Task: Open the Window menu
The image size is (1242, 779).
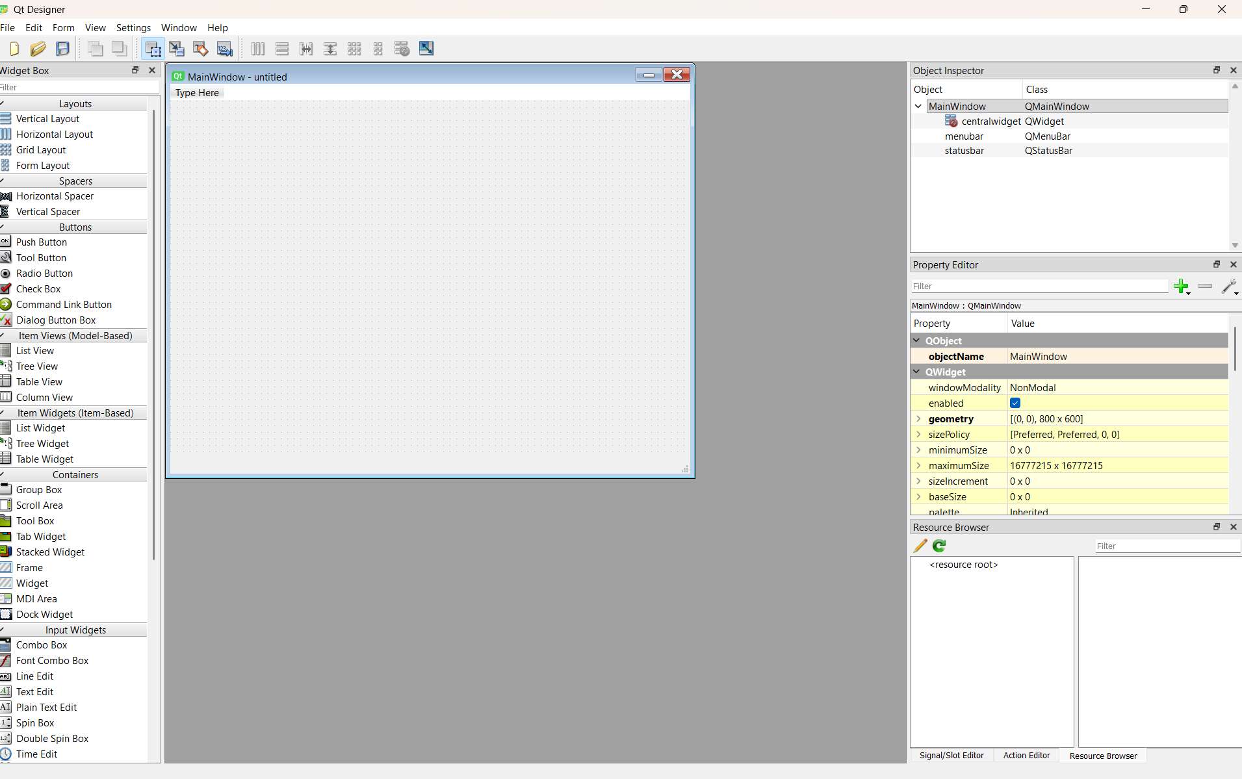Action: [179, 28]
